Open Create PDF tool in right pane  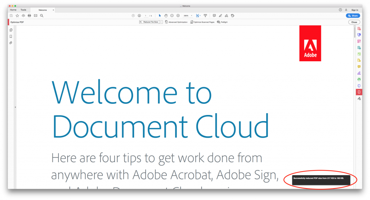359,29
